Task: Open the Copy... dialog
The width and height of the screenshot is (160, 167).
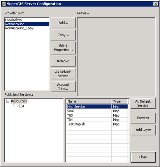Action: click(x=63, y=35)
